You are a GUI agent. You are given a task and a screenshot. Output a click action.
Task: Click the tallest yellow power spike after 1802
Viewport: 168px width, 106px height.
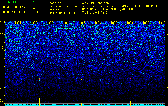[x=39, y=101]
